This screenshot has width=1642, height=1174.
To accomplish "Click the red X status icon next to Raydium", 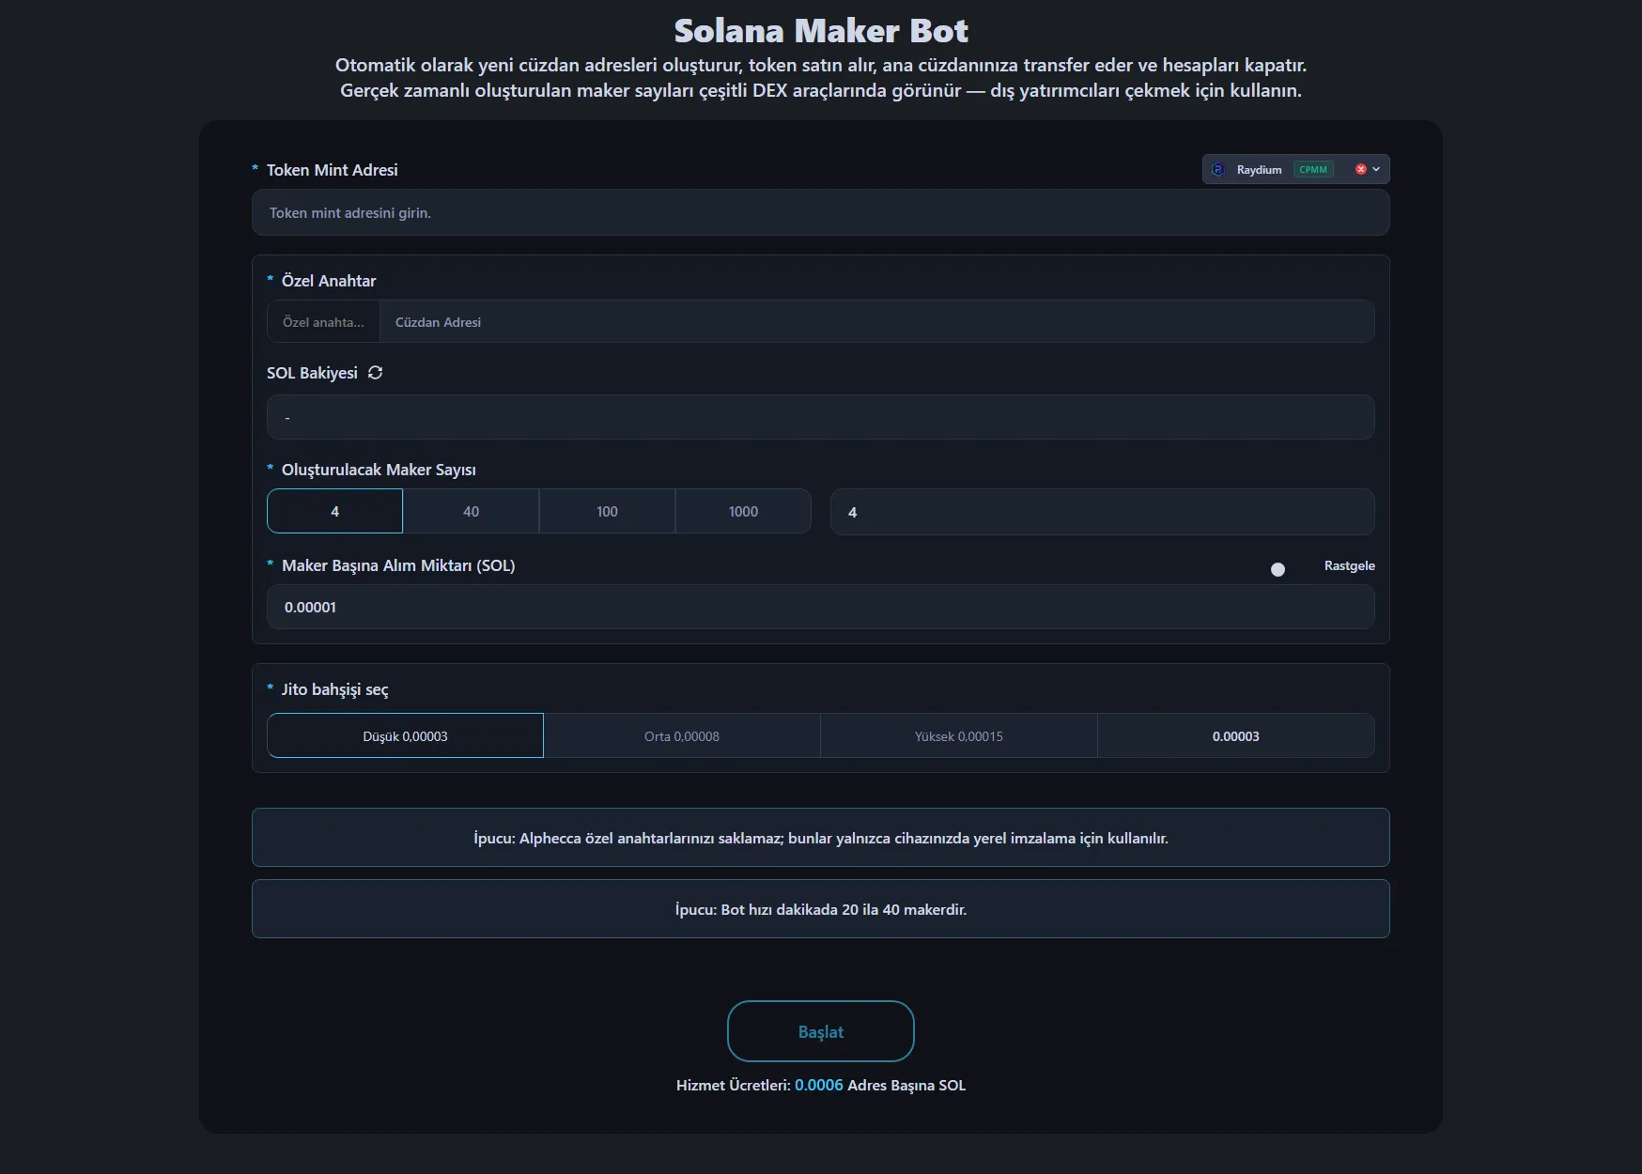I will pyautogui.click(x=1360, y=169).
